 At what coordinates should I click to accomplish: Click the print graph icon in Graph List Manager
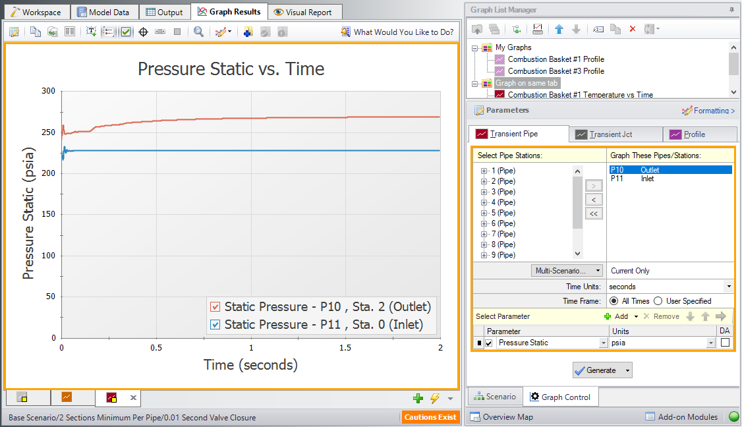[x=538, y=29]
